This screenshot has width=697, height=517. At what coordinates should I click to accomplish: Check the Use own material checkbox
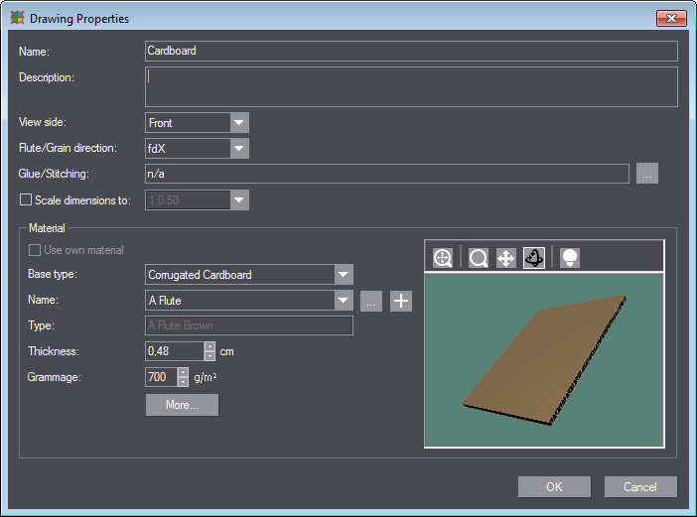pyautogui.click(x=37, y=250)
